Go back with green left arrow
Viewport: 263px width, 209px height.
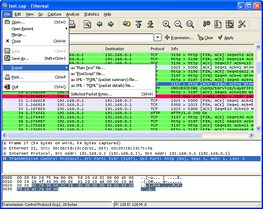tap(99, 24)
